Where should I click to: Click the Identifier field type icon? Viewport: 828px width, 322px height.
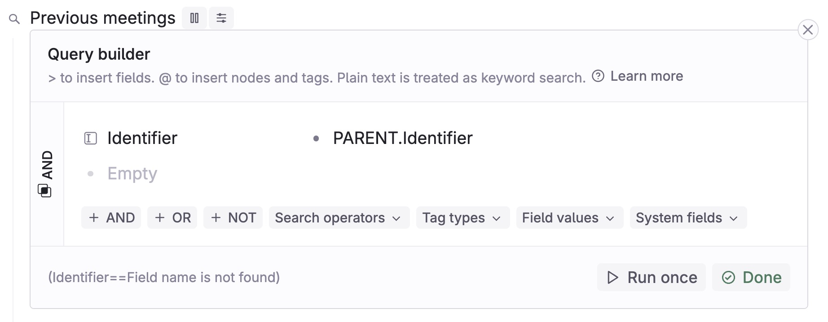click(x=91, y=138)
